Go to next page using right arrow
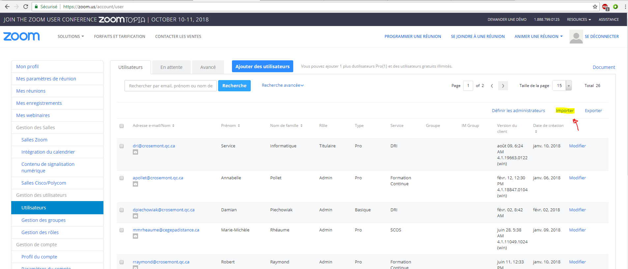Image resolution: width=628 pixels, height=269 pixels. 503,86
